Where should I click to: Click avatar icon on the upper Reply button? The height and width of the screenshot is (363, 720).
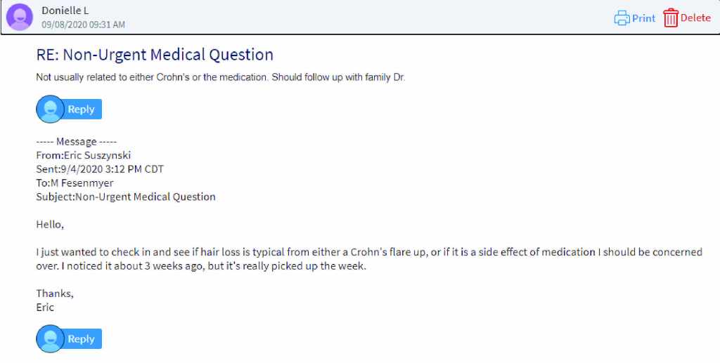point(50,109)
